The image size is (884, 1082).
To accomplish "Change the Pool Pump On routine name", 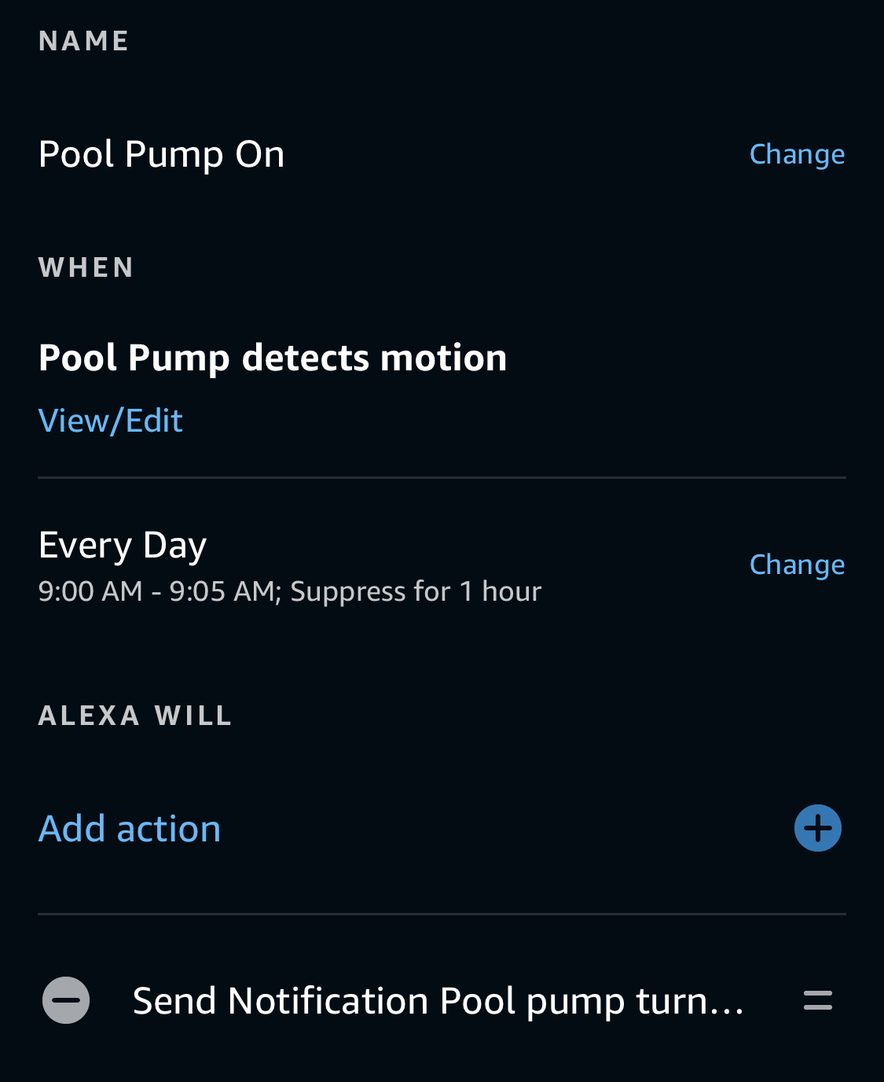I will pos(797,154).
